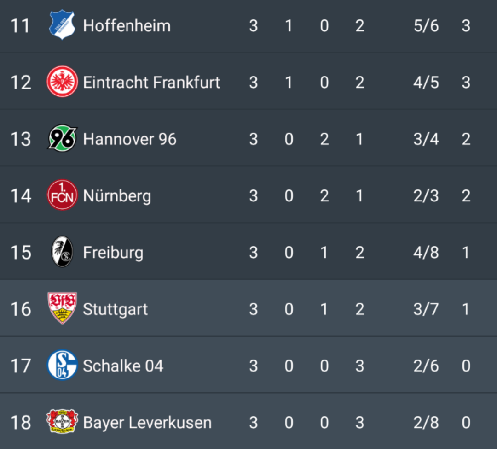Select the Hannover 96 name text
The width and height of the screenshot is (497, 449).
129,139
